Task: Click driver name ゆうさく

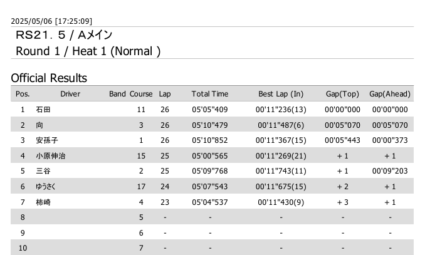Action: tap(46, 187)
